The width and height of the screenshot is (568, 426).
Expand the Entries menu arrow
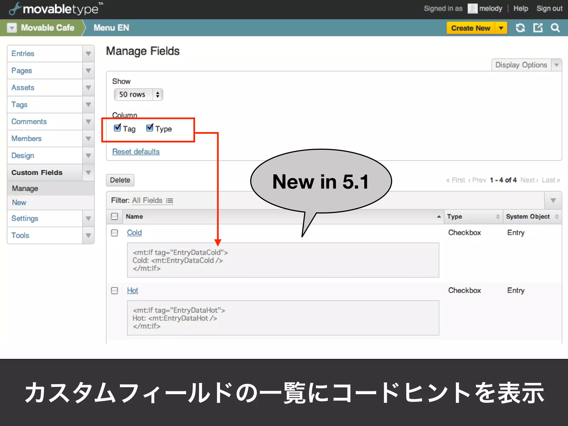[88, 54]
